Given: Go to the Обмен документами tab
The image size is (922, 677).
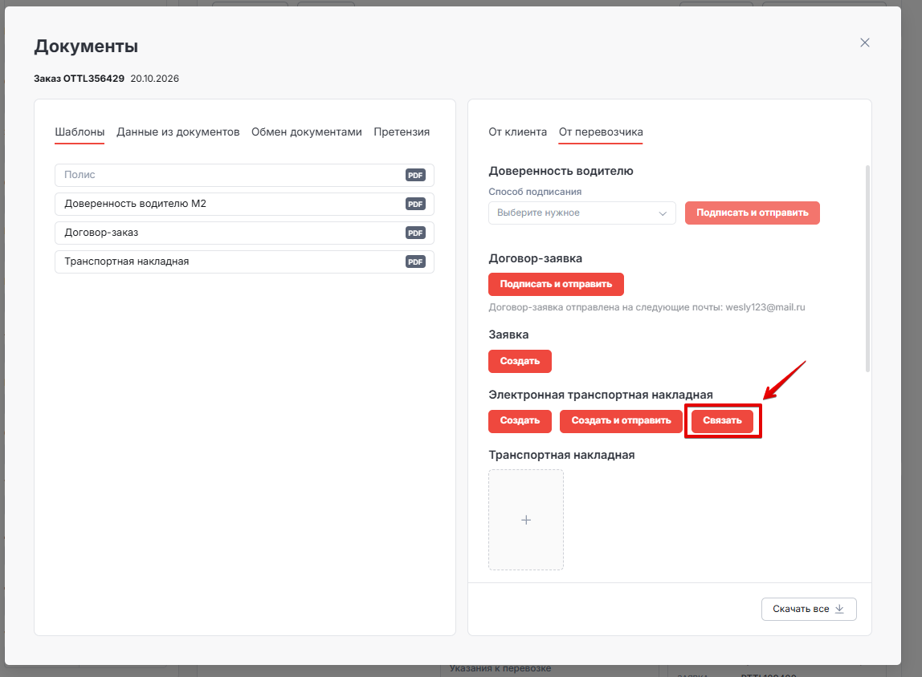Looking at the screenshot, I should click(306, 132).
